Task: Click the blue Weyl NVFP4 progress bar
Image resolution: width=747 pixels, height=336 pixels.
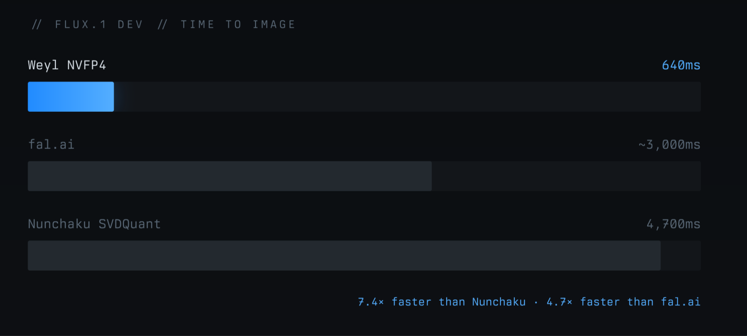Action: 71,97
